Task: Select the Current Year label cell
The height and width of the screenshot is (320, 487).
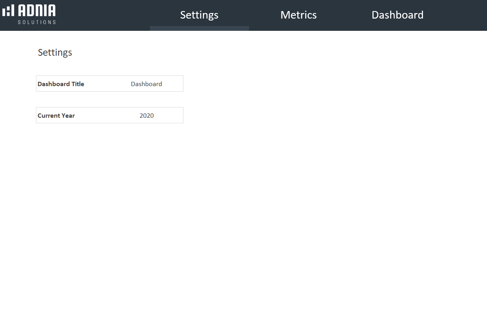Action: pyautogui.click(x=56, y=115)
